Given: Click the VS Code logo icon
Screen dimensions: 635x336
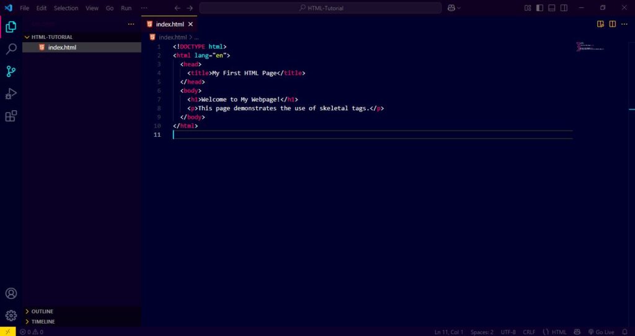Looking at the screenshot, I should tap(8, 7).
